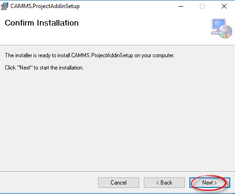Click the CD disc graphic in the header
The height and width of the screenshot is (194, 235).
[x=226, y=31]
